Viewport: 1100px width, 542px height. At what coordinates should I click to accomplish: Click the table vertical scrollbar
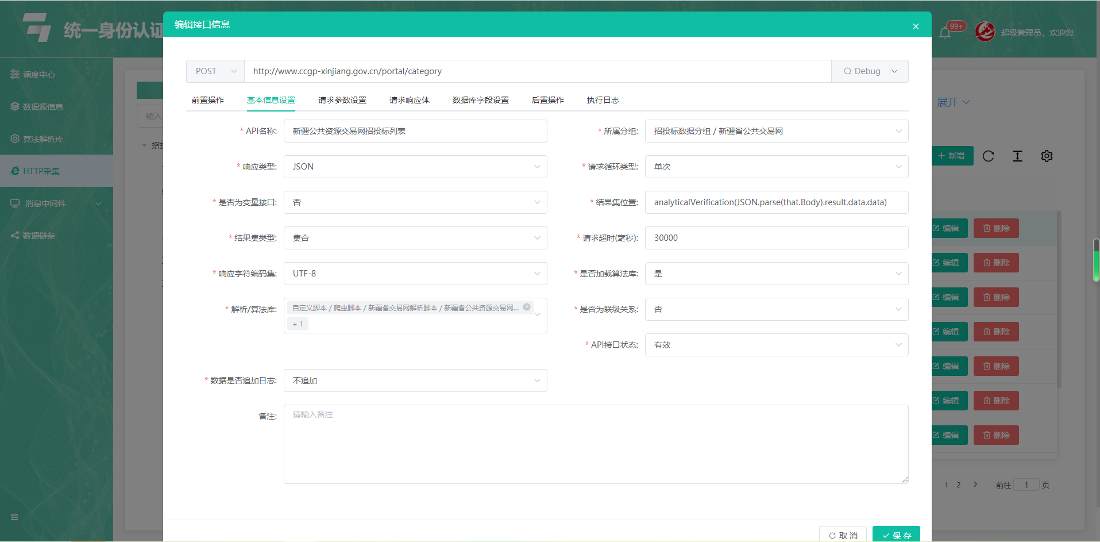pyautogui.click(x=1059, y=299)
